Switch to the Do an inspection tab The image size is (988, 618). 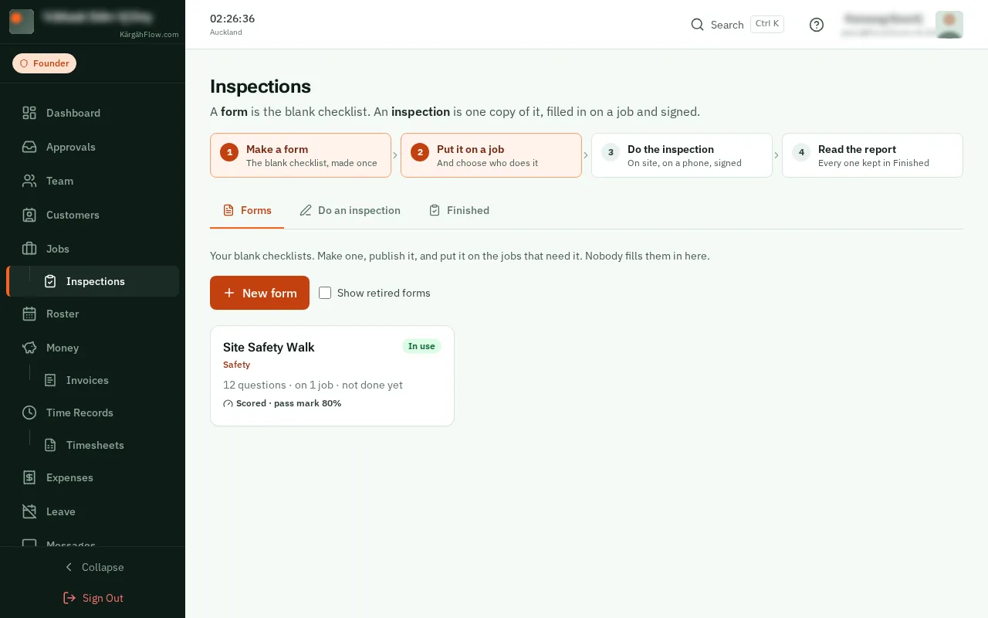[350, 210]
